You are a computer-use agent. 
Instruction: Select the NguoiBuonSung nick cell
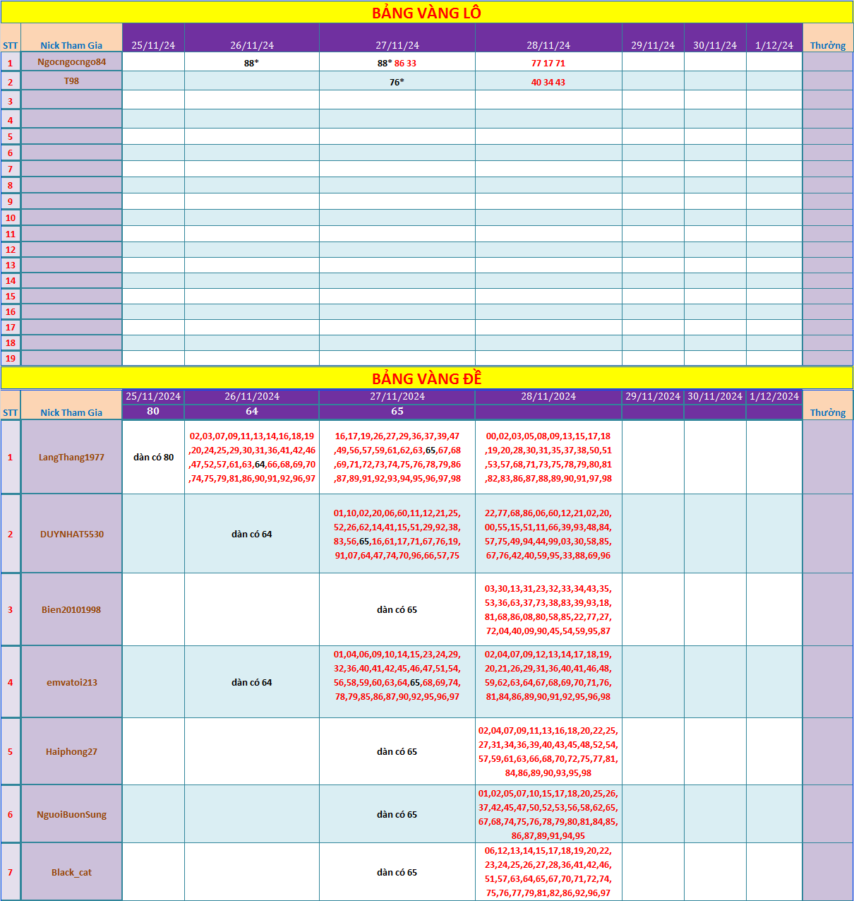pyautogui.click(x=71, y=814)
